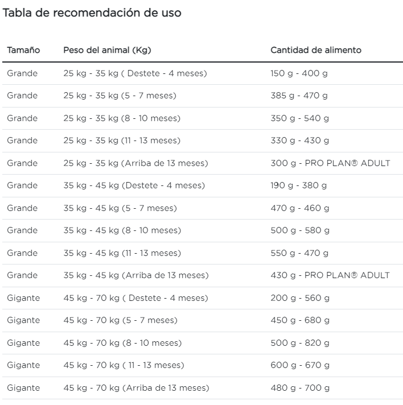
Task: Click the "330 g - 430 g" food amount
Action: [299, 140]
